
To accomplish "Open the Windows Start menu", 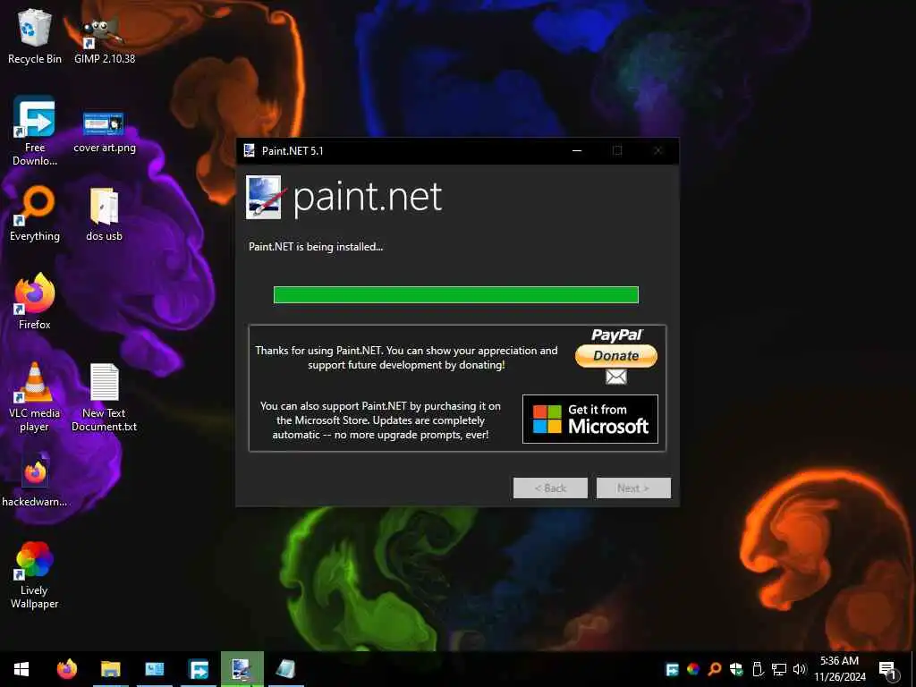I will (21, 669).
